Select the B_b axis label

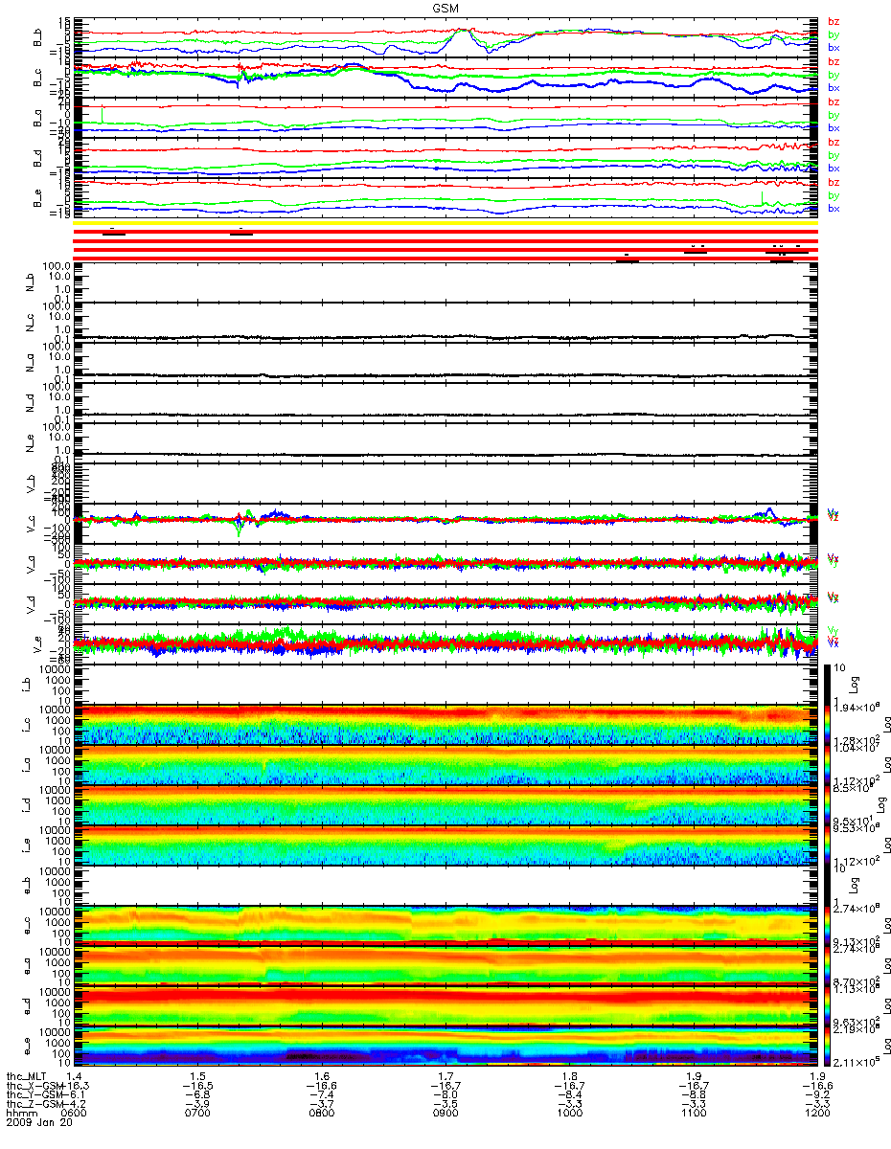(x=36, y=36)
